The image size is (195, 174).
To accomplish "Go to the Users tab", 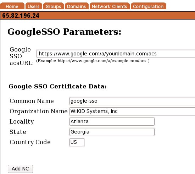I will tap(34, 6).
